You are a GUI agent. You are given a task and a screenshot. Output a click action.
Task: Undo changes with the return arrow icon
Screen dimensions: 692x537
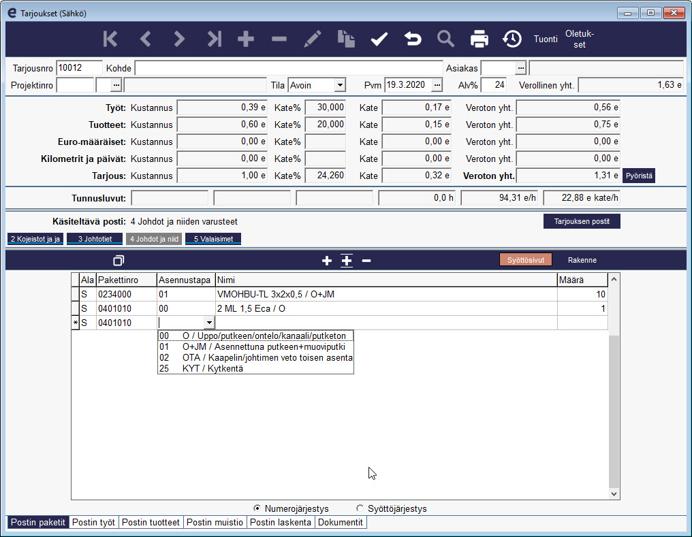(x=413, y=39)
